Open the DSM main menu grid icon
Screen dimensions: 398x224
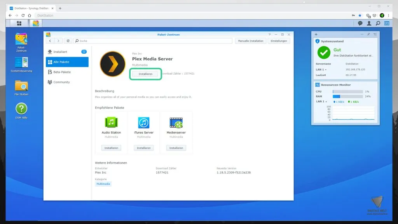(19, 23)
